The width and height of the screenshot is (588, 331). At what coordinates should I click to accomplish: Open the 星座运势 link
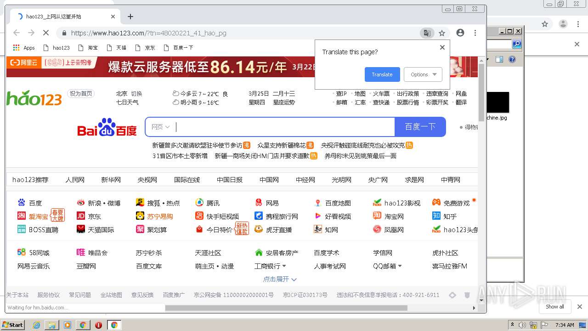(284, 103)
